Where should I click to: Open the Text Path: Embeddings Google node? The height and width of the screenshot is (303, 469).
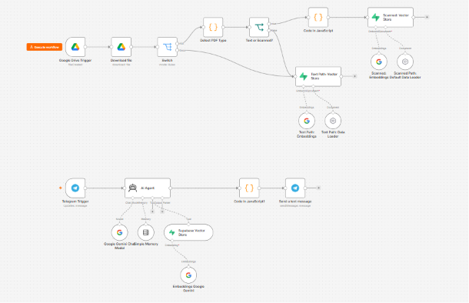tap(307, 121)
